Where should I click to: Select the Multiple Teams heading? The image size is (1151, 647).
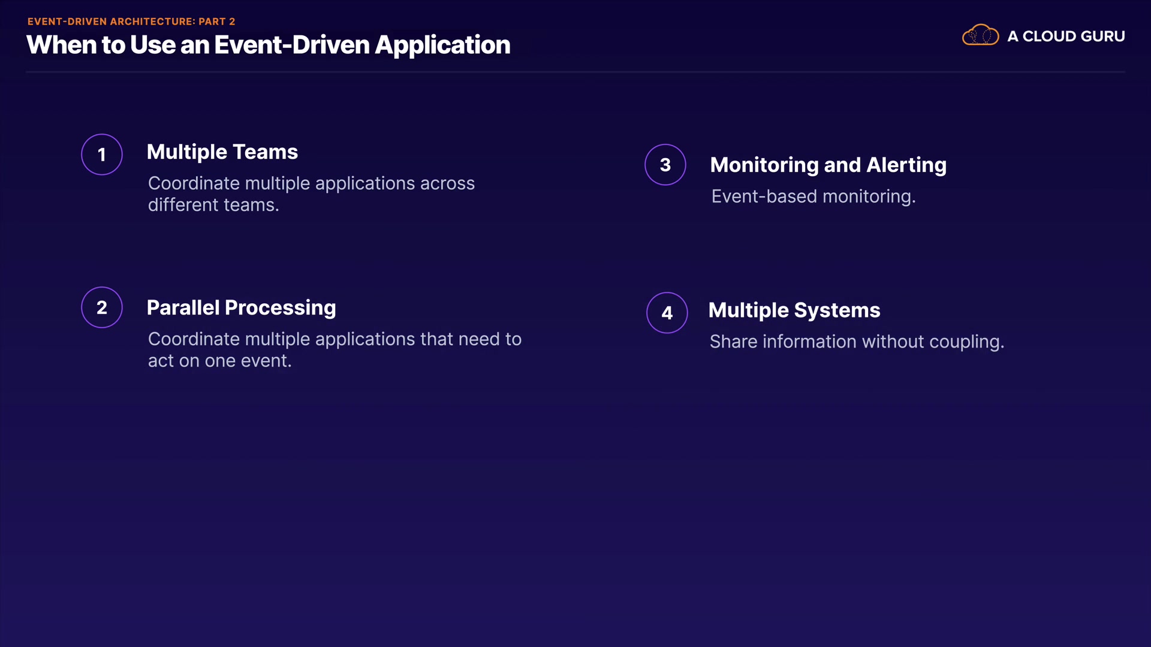[x=222, y=152]
